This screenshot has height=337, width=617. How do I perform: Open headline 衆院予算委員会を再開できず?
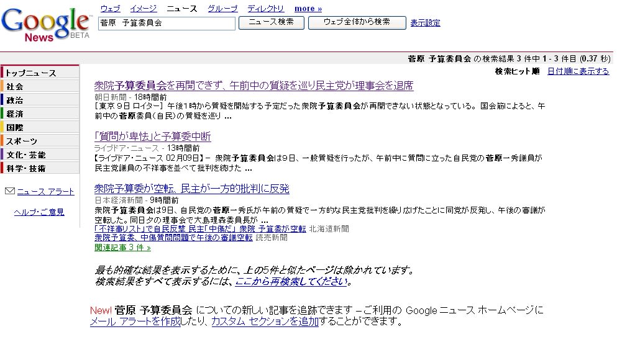coord(254,85)
